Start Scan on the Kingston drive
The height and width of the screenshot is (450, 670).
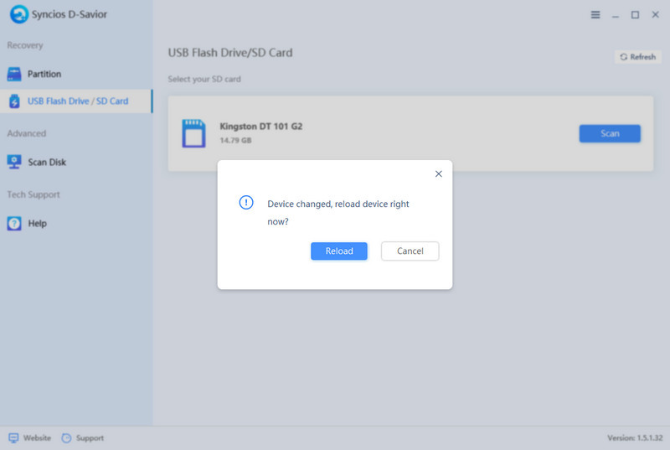610,133
